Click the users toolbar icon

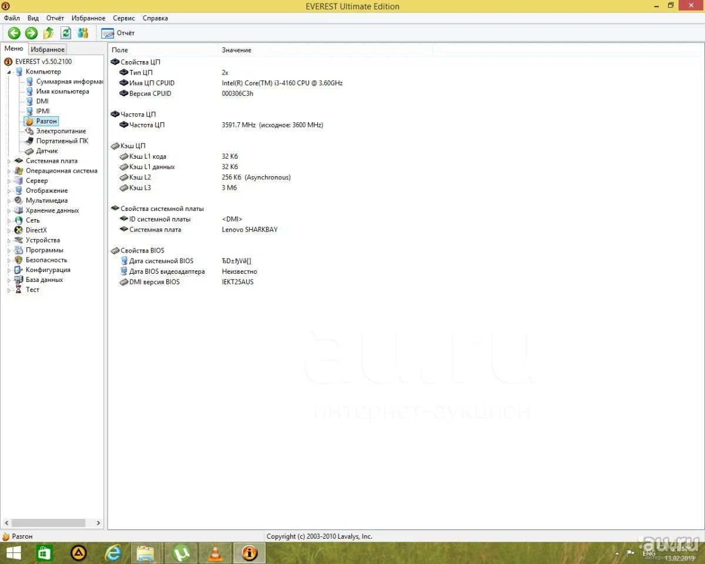coord(83,33)
